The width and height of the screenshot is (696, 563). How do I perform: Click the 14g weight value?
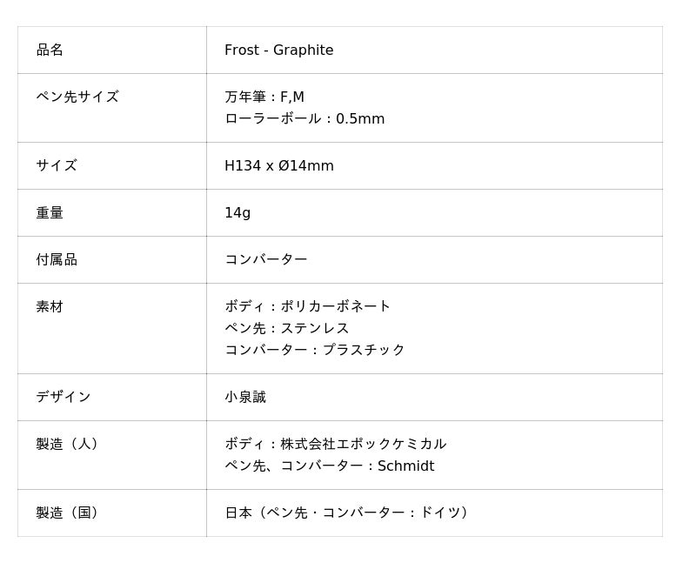coord(238,213)
